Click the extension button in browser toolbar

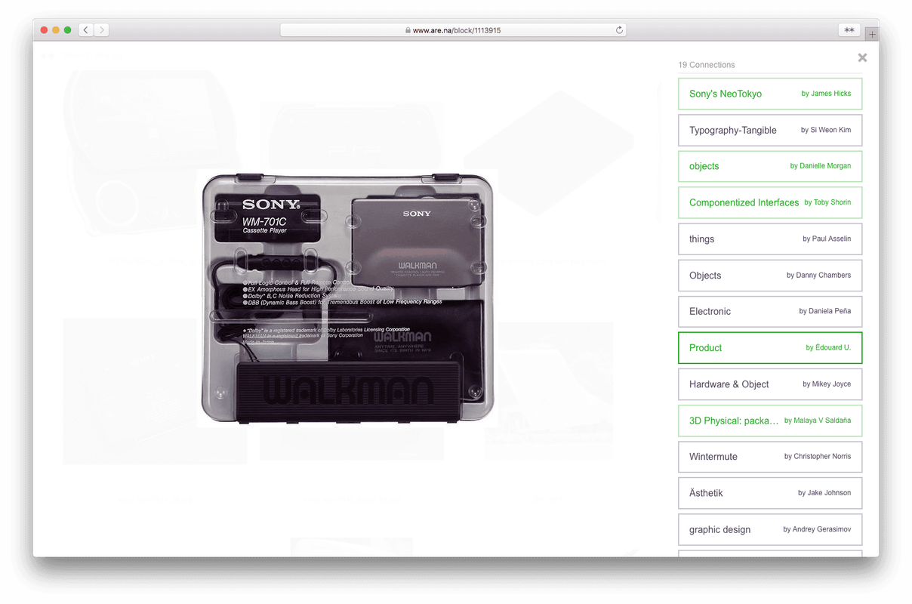(x=849, y=30)
